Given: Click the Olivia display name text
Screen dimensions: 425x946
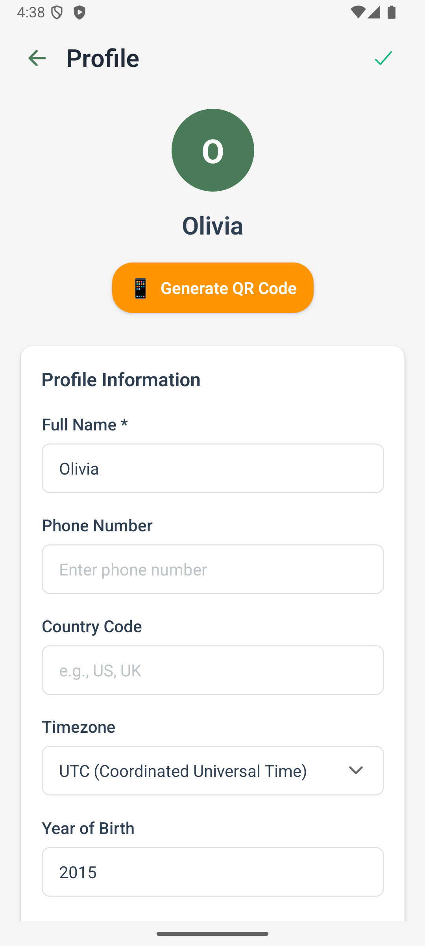Looking at the screenshot, I should click(213, 225).
